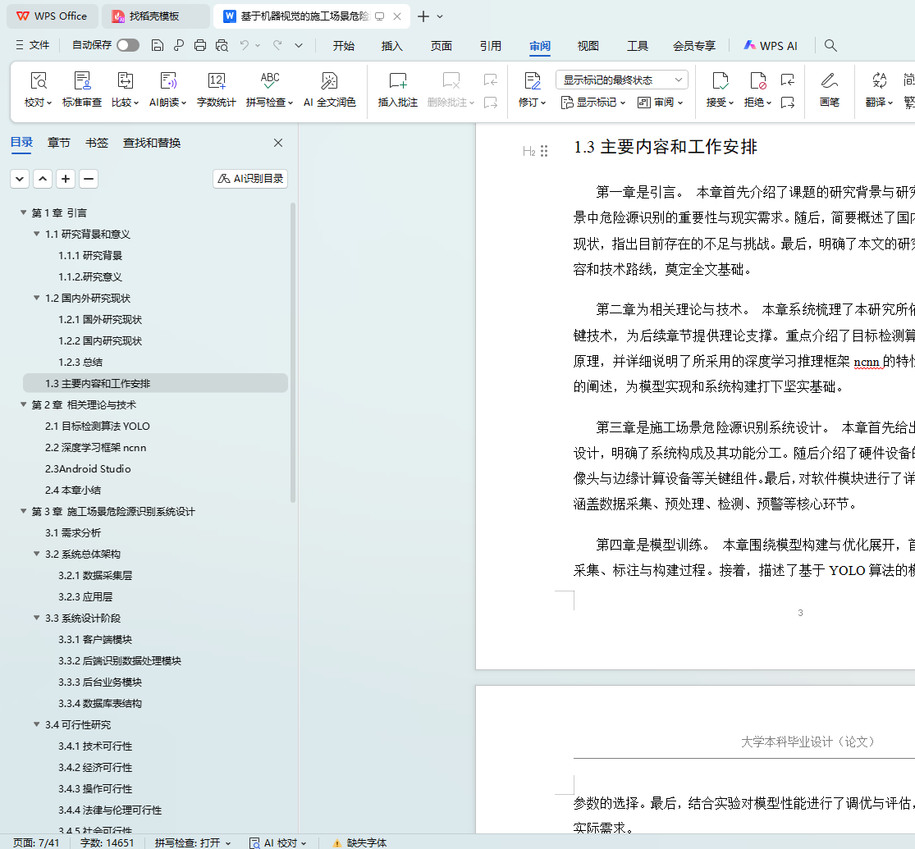Collapse the 3.3 系统设计阶段 tree node
The height and width of the screenshot is (849, 915).
pos(37,618)
